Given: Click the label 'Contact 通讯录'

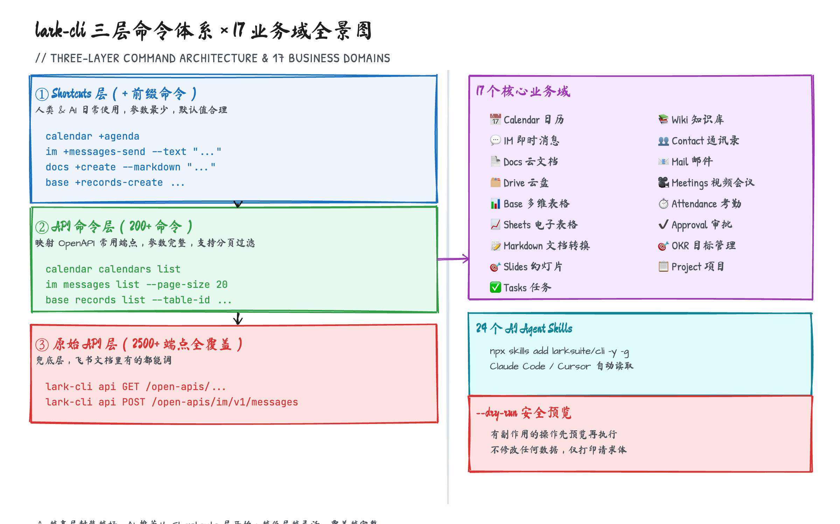Looking at the screenshot, I should click(x=705, y=141).
